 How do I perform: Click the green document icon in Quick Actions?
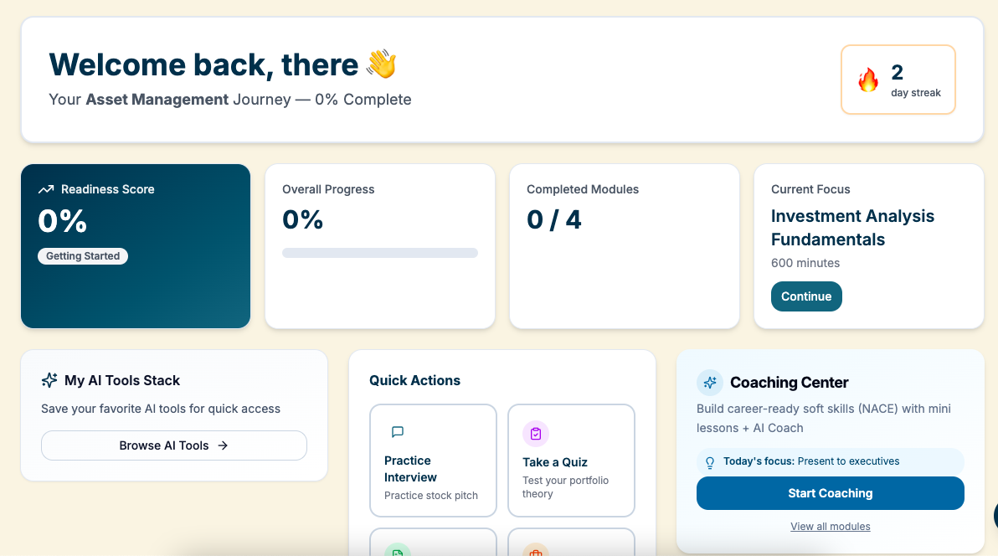tap(398, 551)
